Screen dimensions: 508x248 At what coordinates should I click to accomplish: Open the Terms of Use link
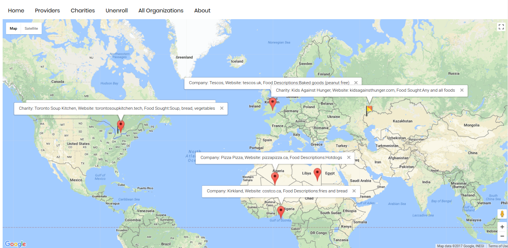(498, 246)
